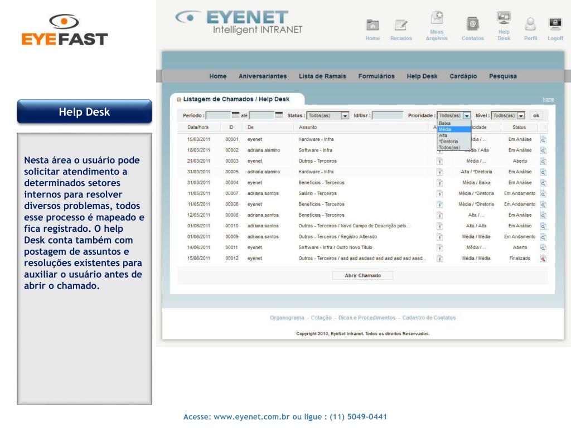
Task: Open Cardápio menu item
Action: tap(463, 76)
